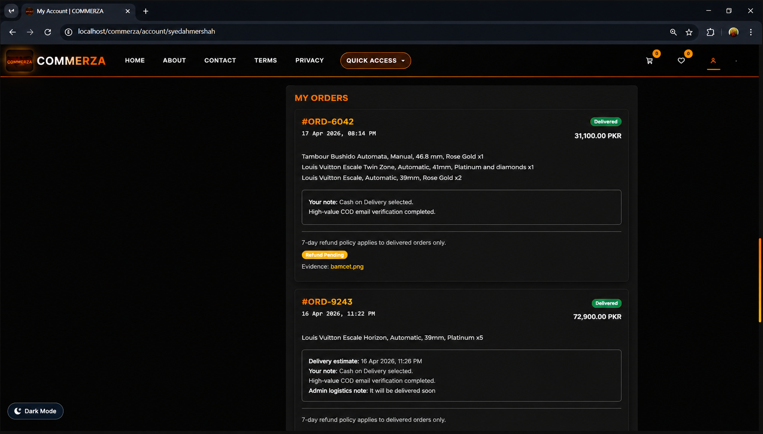Click order number #ORD-9243
Image resolution: width=763 pixels, height=434 pixels.
327,302
